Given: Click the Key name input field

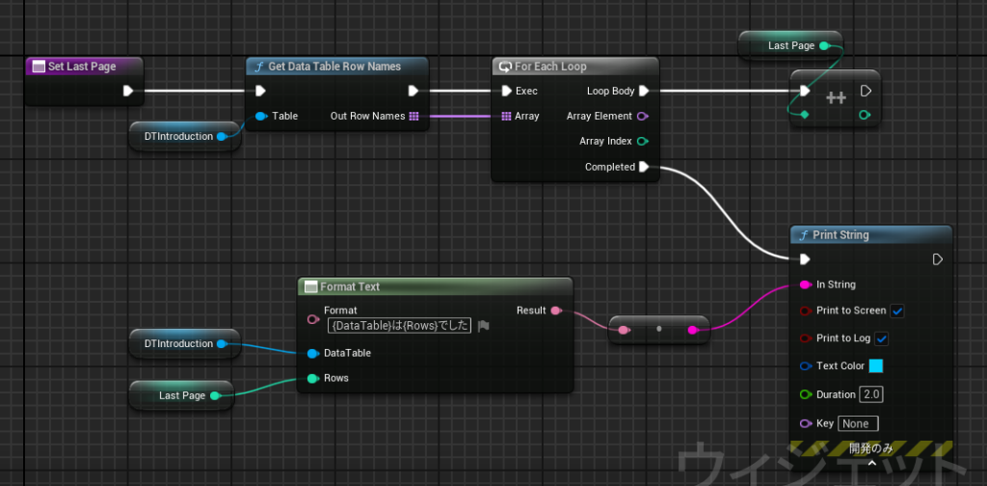Looking at the screenshot, I should tap(858, 423).
